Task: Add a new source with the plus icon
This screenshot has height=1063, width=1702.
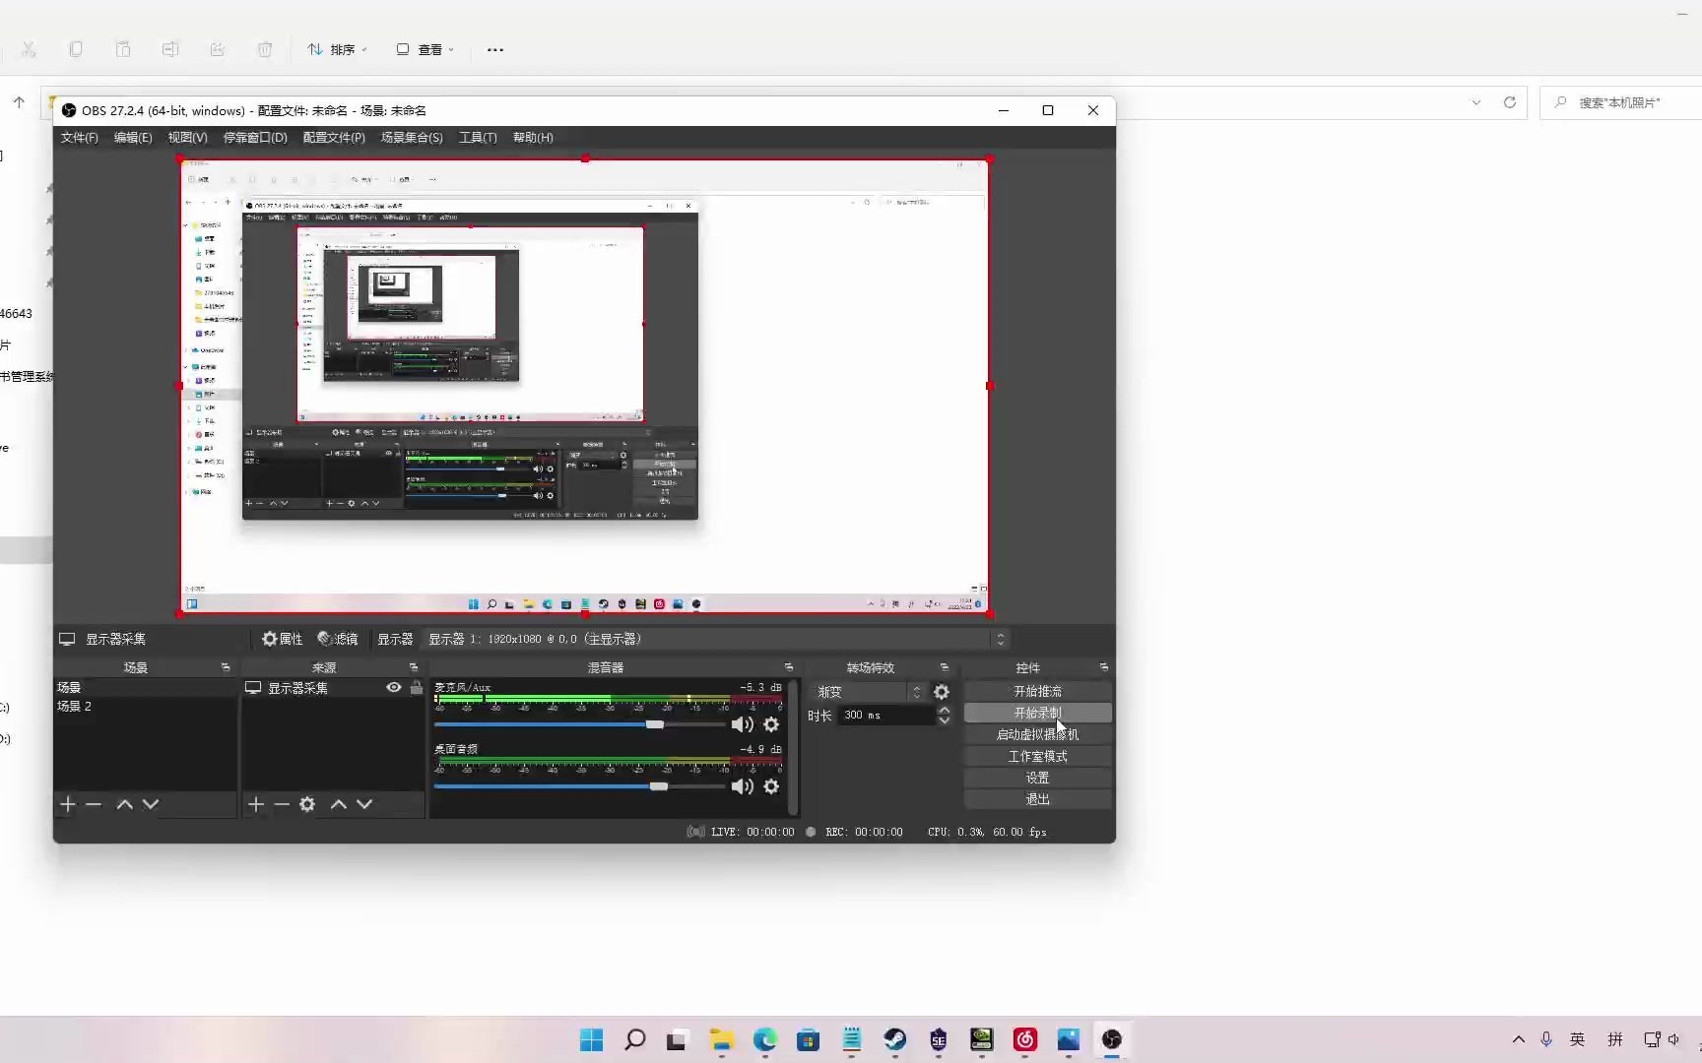Action: (x=256, y=804)
